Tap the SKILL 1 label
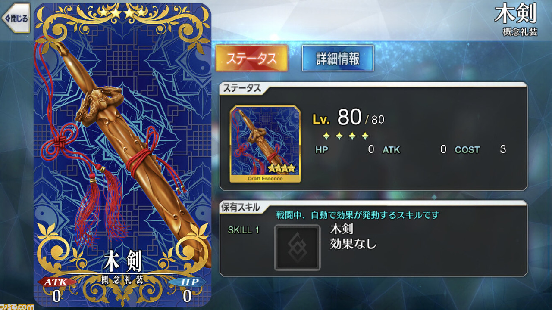This screenshot has width=552, height=310. (x=244, y=230)
